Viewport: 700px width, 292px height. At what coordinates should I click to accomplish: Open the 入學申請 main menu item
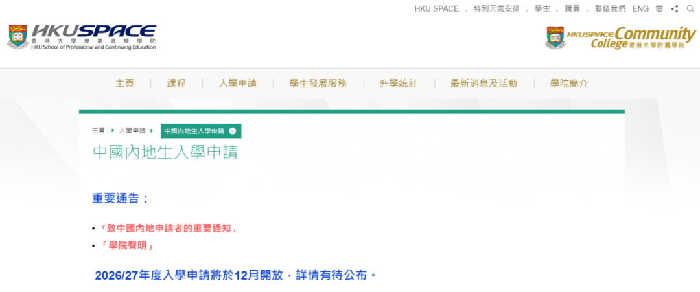pos(237,84)
